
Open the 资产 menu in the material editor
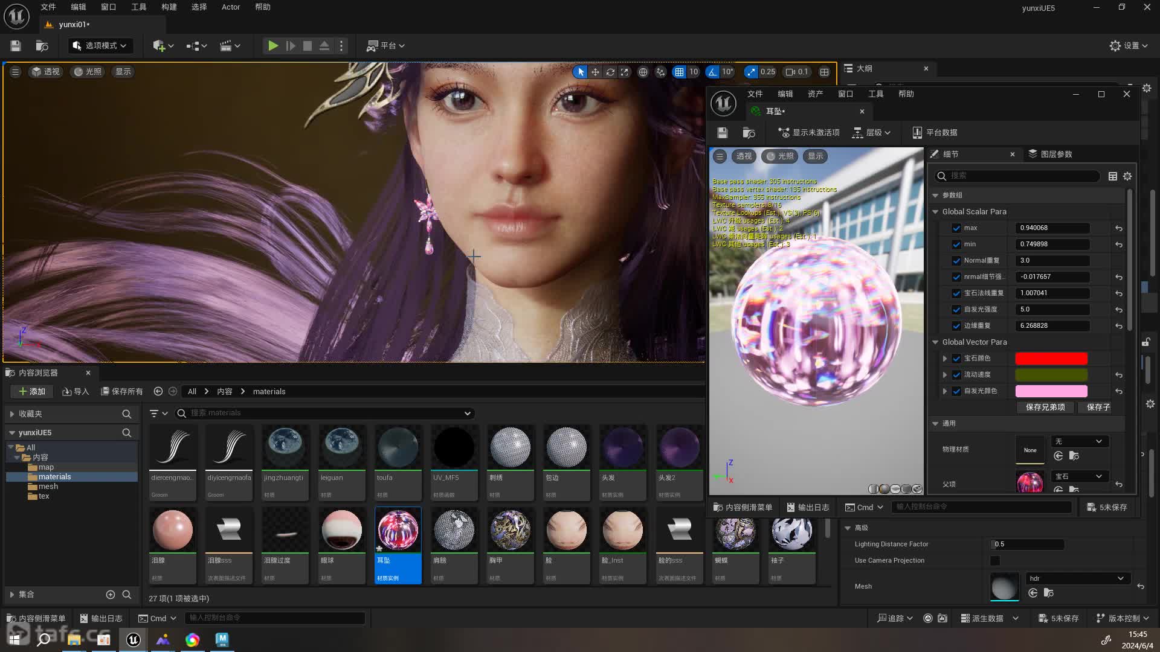[816, 94]
